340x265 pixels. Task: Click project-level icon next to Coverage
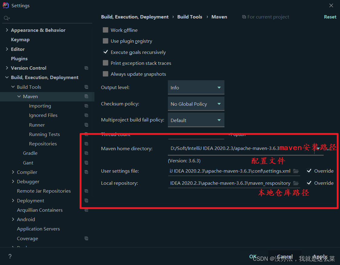click(x=86, y=238)
